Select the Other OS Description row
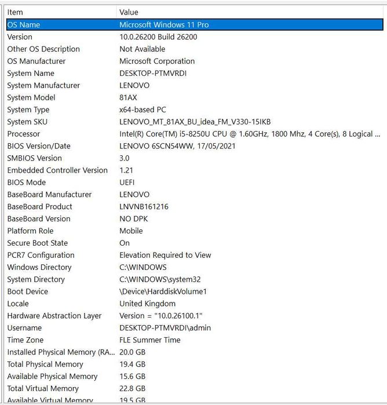The image size is (387, 405). (x=195, y=49)
